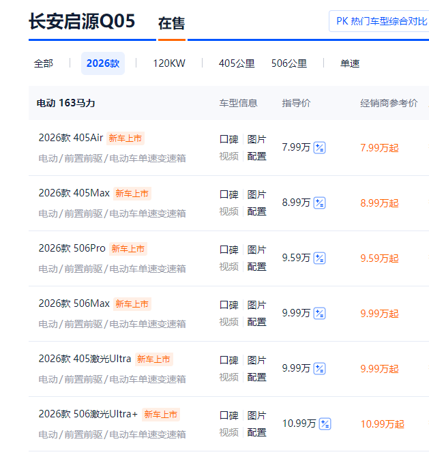Open price calculator for 2026款 506Pro
The image size is (429, 461).
point(319,258)
